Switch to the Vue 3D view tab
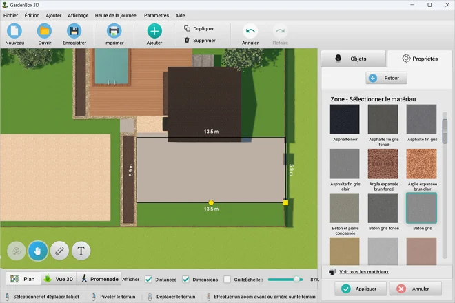455x303 pixels. (58, 279)
